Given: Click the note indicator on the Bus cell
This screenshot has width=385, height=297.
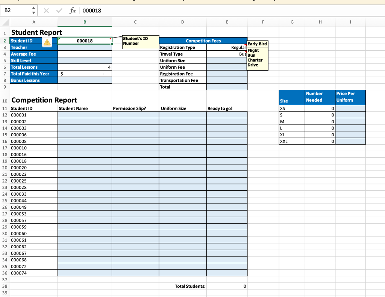Looking at the screenshot, I should point(246,51).
